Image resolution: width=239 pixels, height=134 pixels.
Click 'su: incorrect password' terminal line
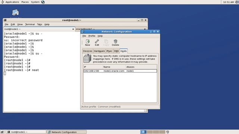tap(23, 40)
